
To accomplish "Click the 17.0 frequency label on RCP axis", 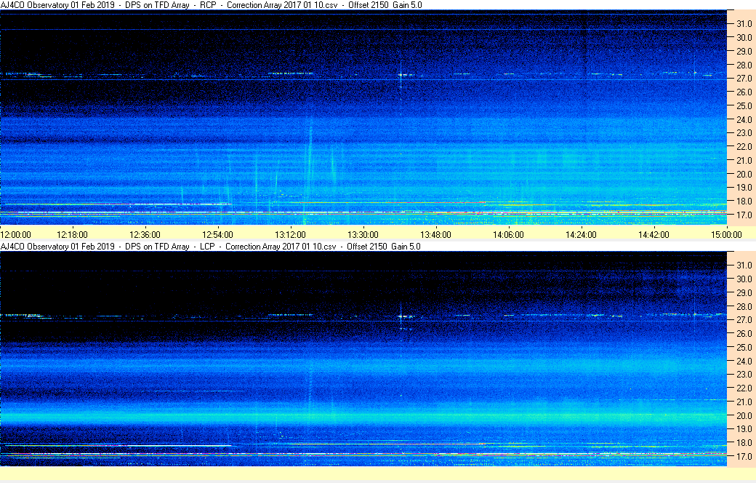I will [744, 215].
